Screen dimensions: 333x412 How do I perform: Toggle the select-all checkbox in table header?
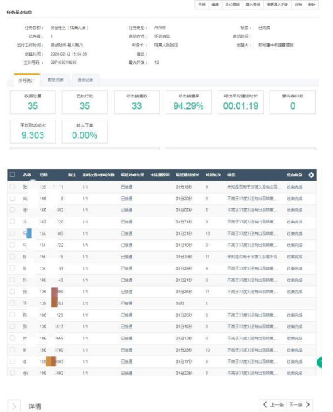coord(12,175)
